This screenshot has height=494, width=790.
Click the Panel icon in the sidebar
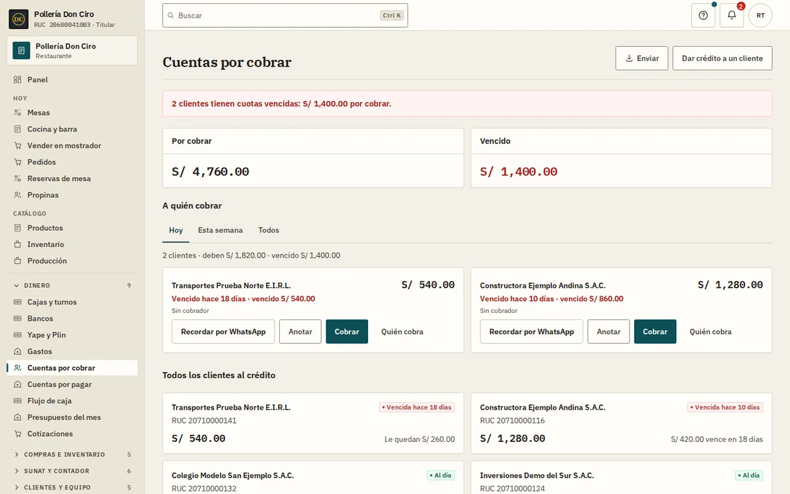[18, 80]
